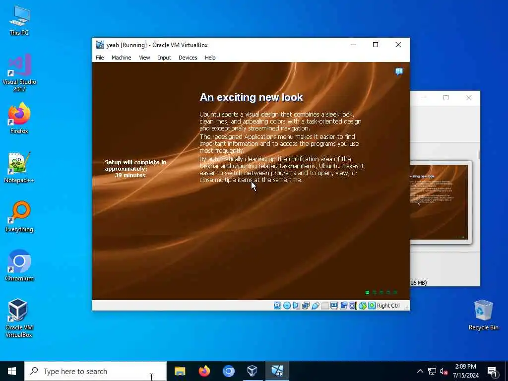The width and height of the screenshot is (508, 381).
Task: Click the optical disk status icon
Action: (287, 306)
